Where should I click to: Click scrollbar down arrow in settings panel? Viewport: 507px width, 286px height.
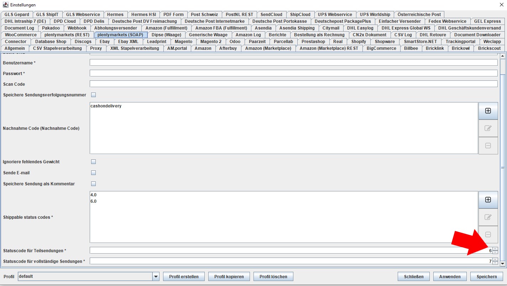pos(503,264)
